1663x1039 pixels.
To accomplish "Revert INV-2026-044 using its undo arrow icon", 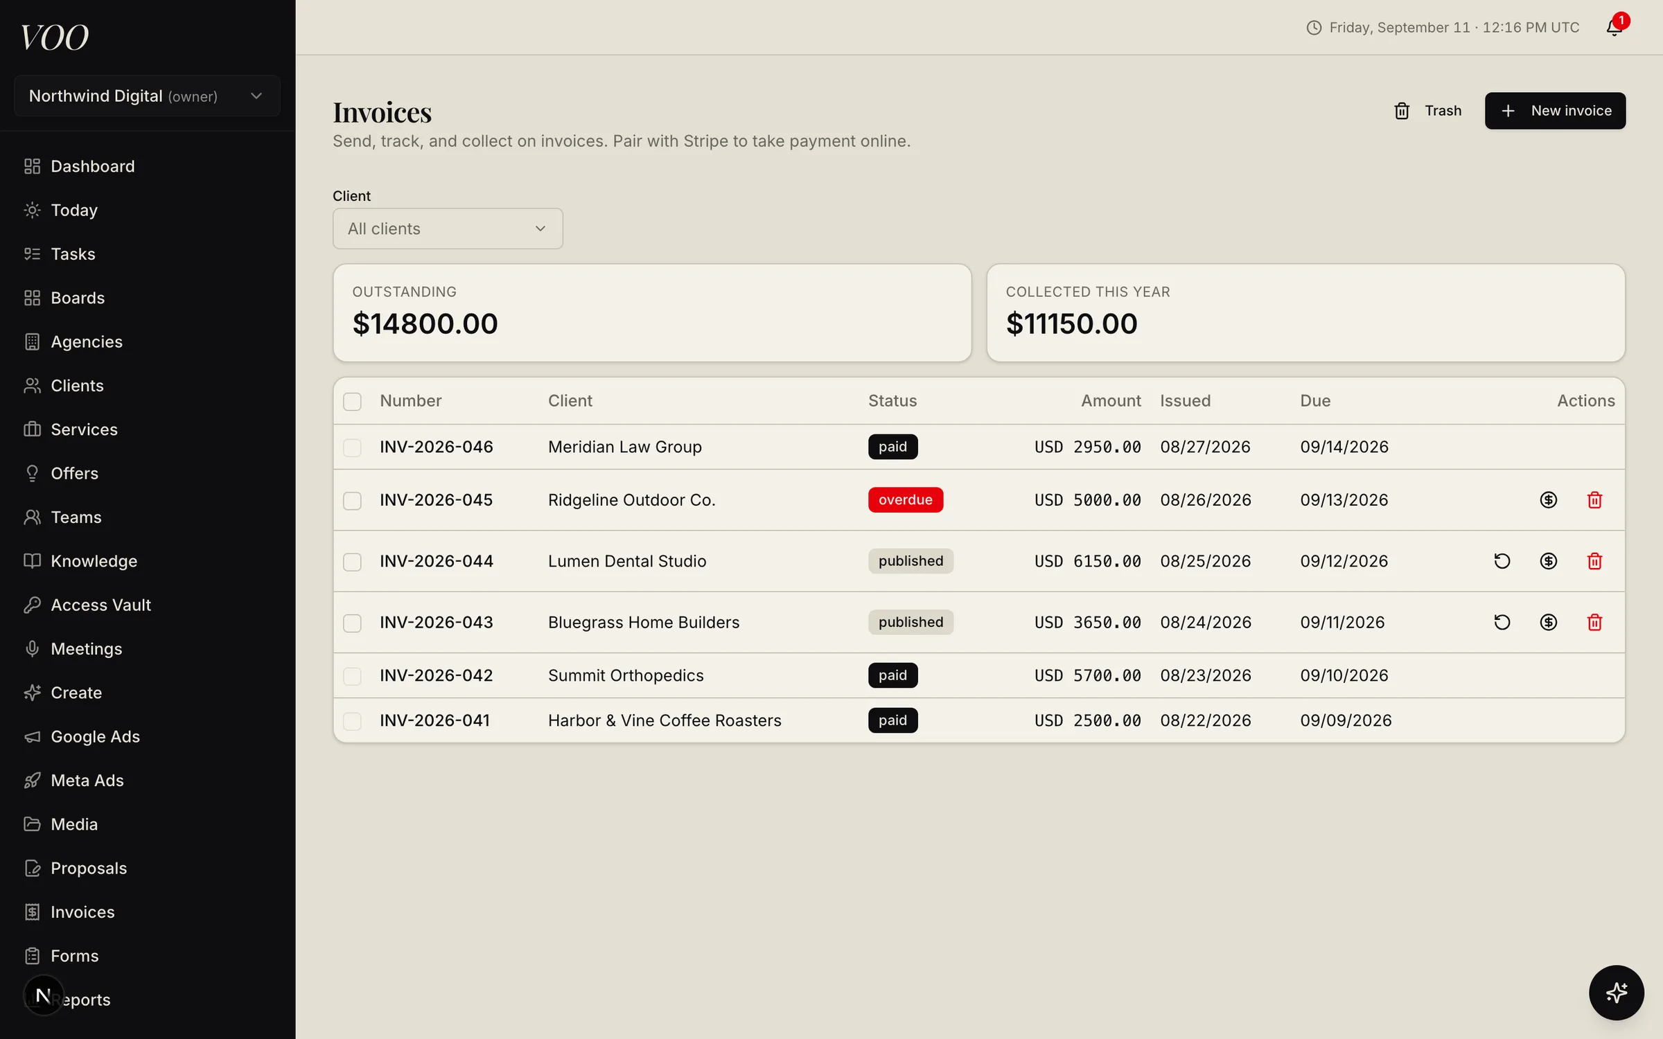I will (1502, 561).
